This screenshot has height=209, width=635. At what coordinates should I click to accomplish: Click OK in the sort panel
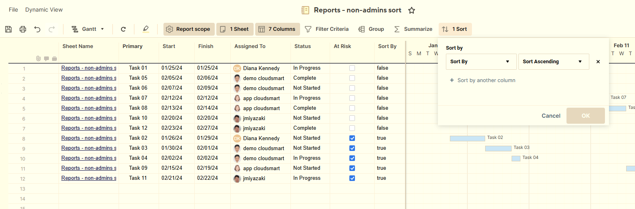[586, 116]
